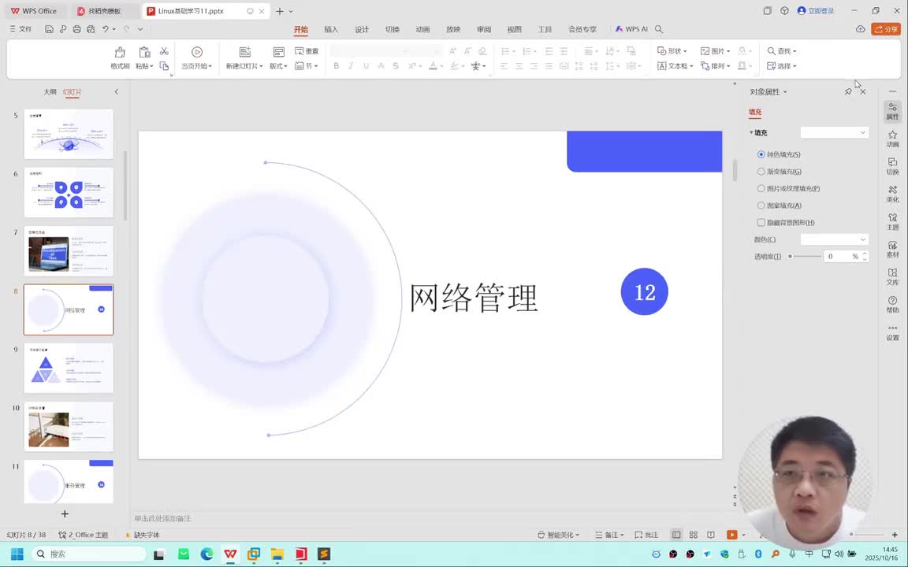Screen dimensions: 908x567
Task: Click the WPS AI button
Action: coord(631,29)
